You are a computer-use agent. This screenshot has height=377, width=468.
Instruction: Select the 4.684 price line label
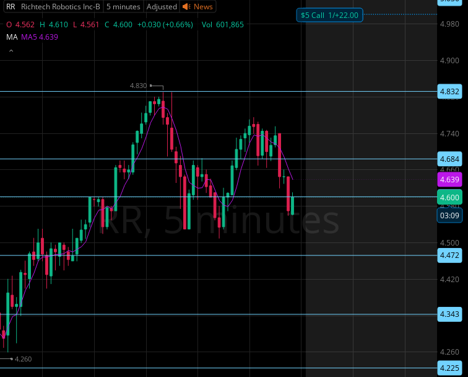point(449,159)
